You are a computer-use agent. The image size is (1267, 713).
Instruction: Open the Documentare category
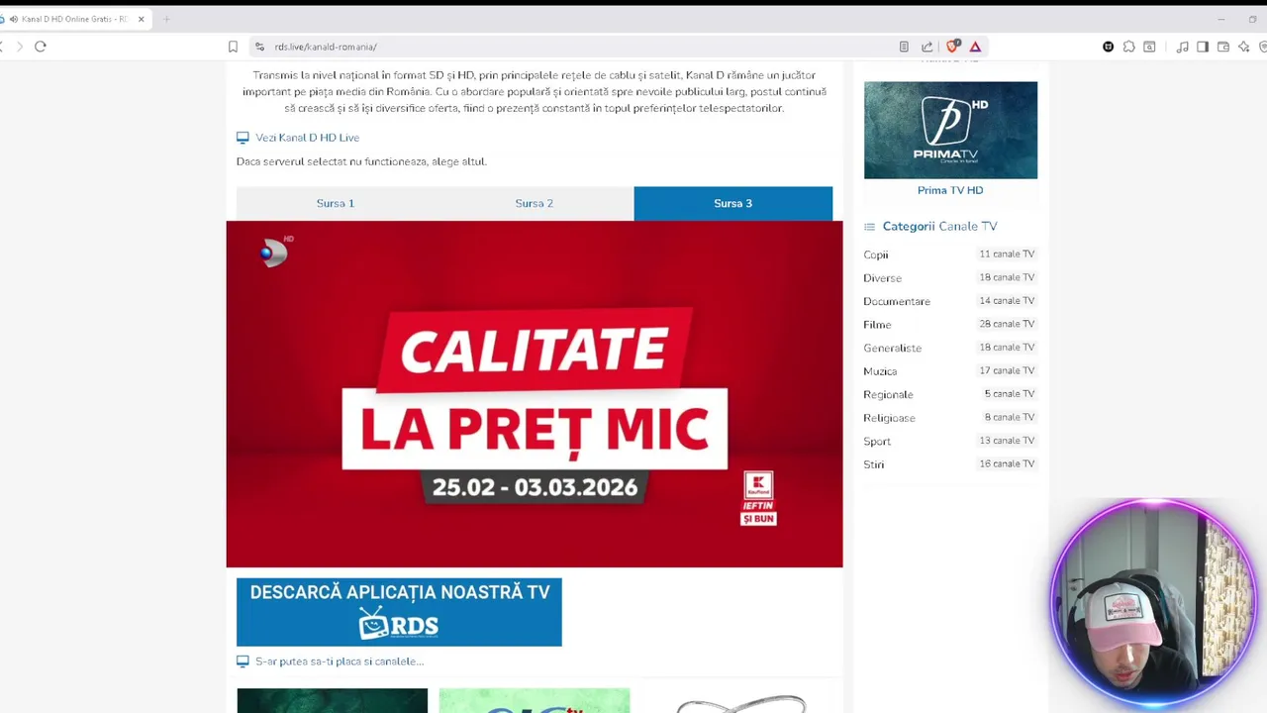(897, 301)
